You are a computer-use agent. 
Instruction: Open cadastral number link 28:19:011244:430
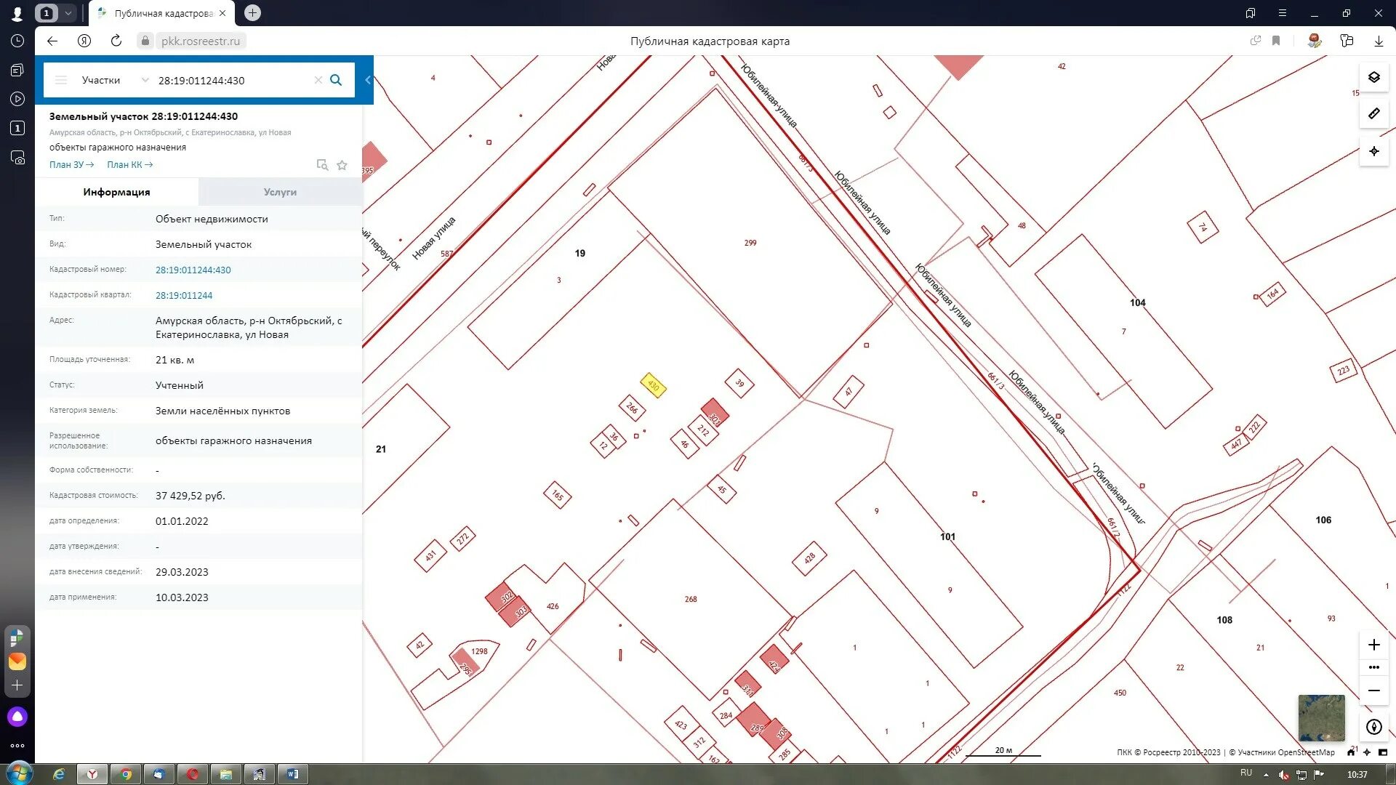[x=193, y=270]
